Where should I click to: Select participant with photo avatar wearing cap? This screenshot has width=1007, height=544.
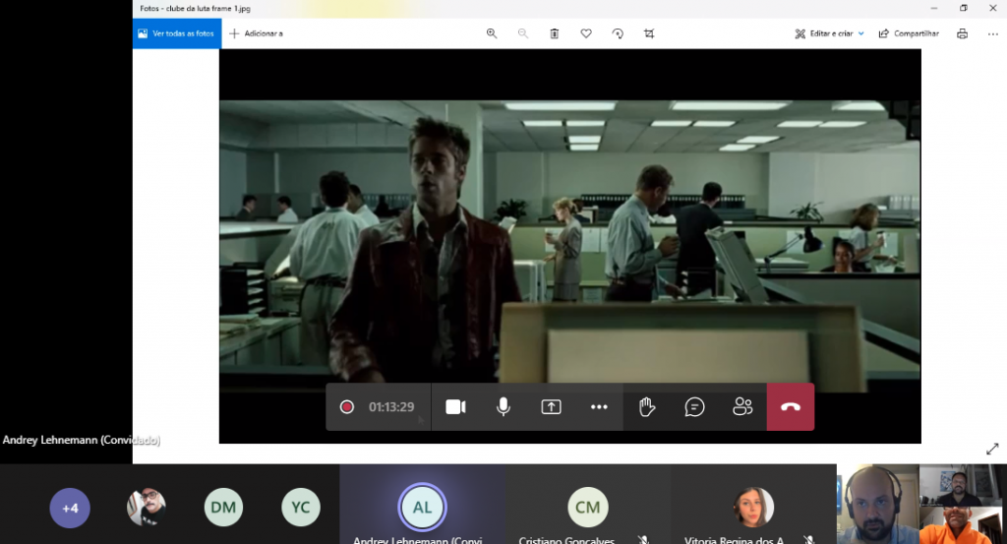point(147,508)
